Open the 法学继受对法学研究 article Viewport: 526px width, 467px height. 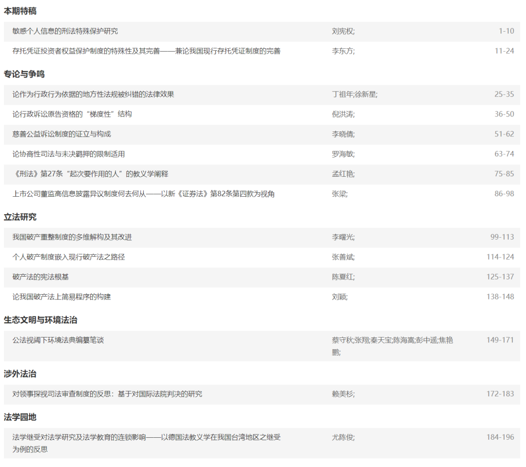pyautogui.click(x=146, y=437)
